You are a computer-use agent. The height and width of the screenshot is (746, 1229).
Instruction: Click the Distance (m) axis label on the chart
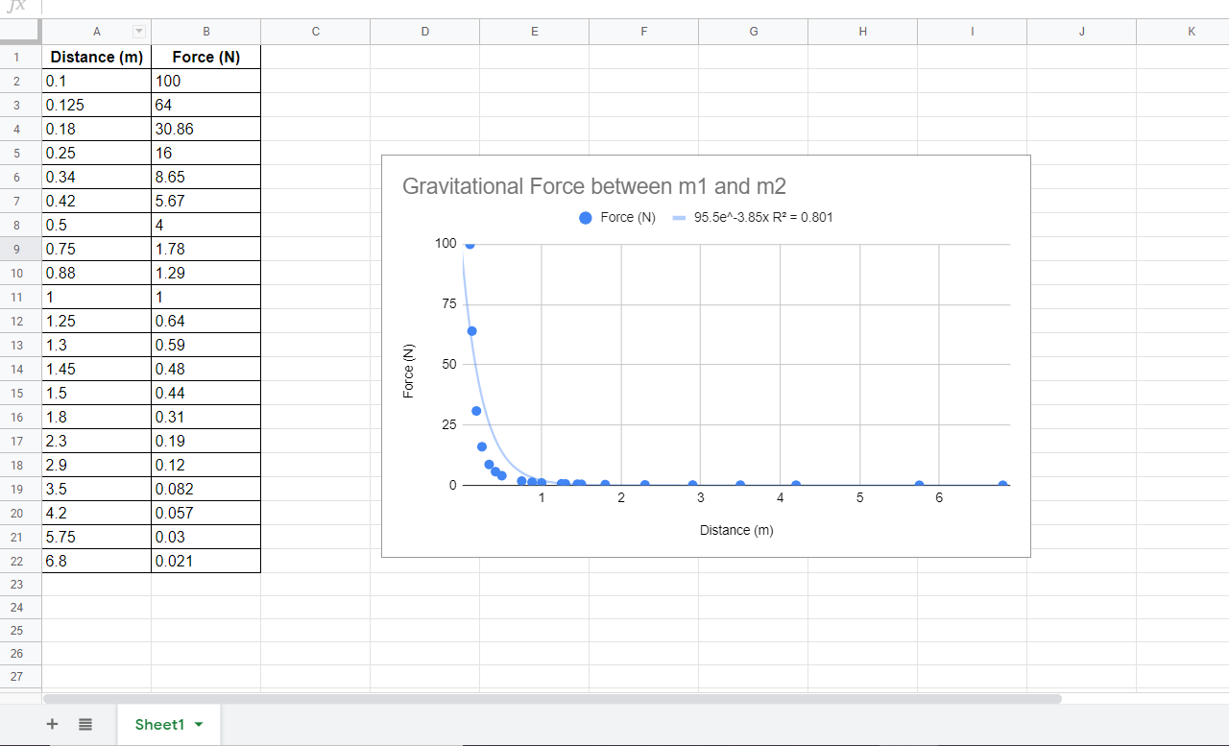click(x=736, y=529)
